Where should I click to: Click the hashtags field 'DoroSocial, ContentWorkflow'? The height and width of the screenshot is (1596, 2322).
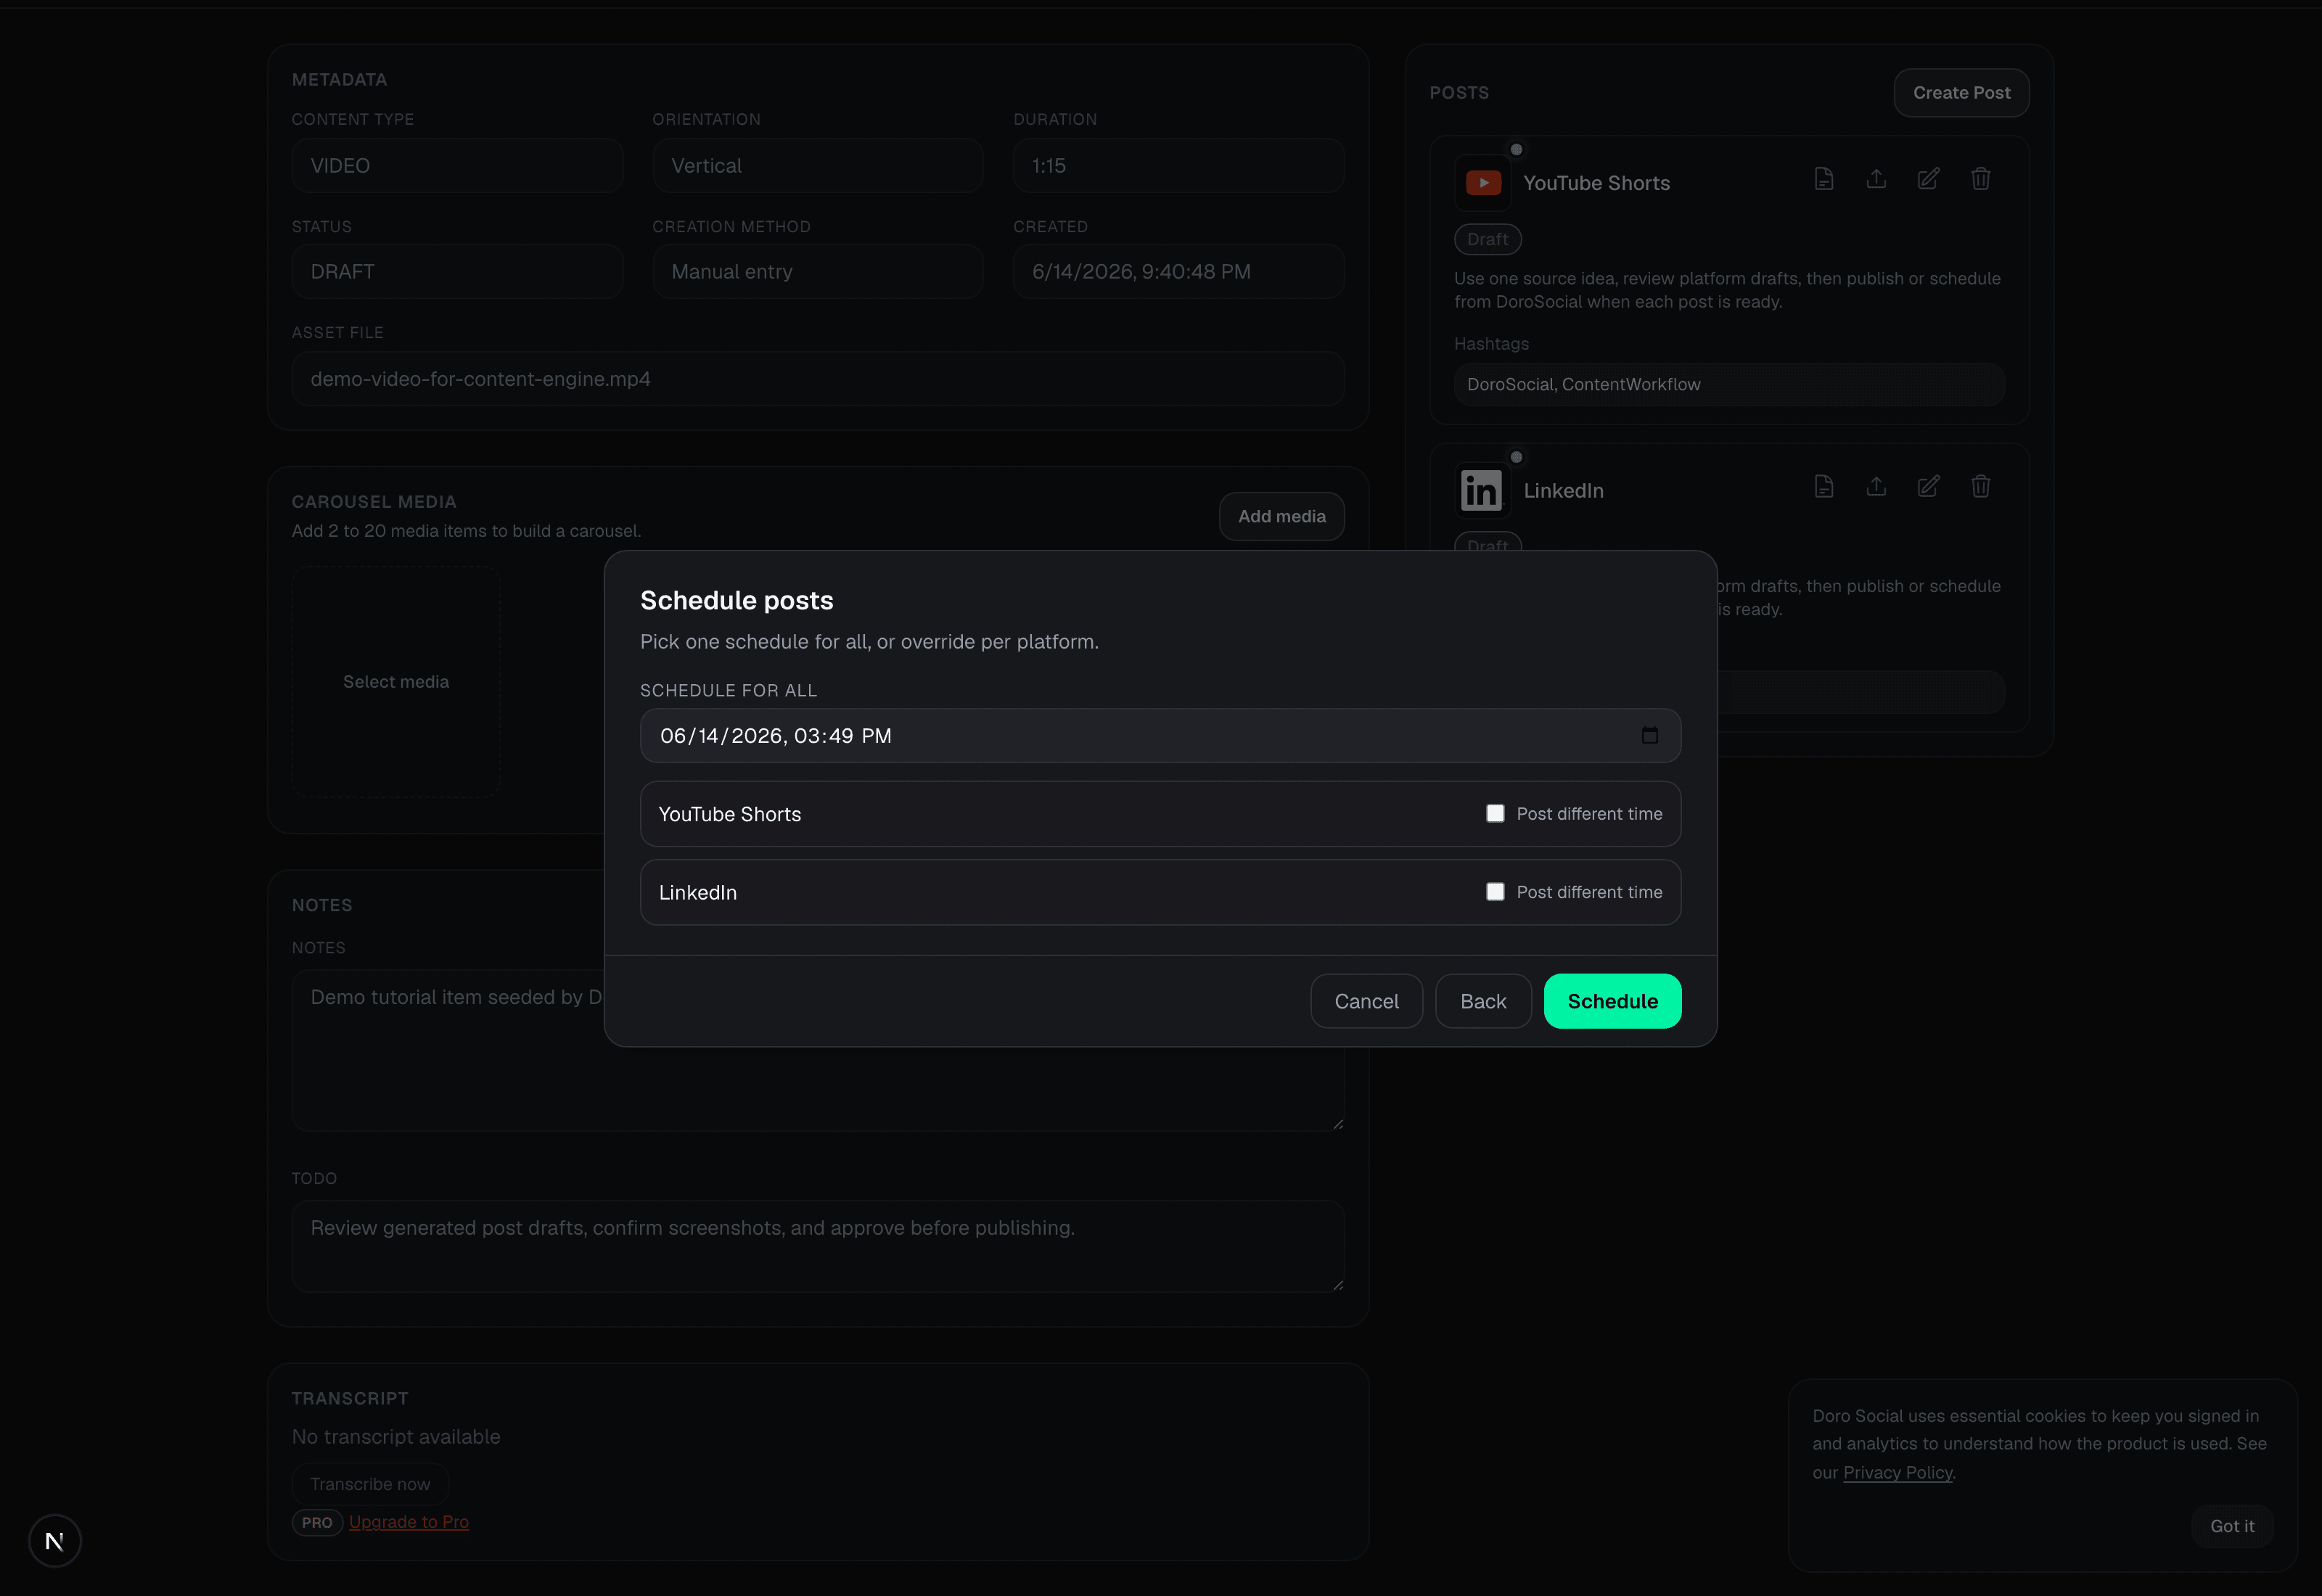coord(1729,385)
